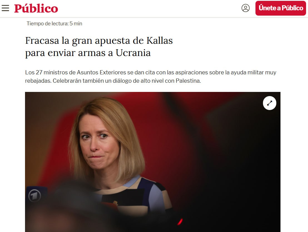The height and width of the screenshot is (232, 308).
Task: Click the word 'Kallas' in the headline
Action: coord(160,41)
